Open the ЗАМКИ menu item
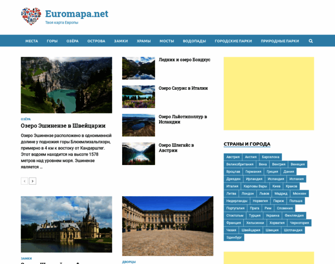 click(121, 41)
